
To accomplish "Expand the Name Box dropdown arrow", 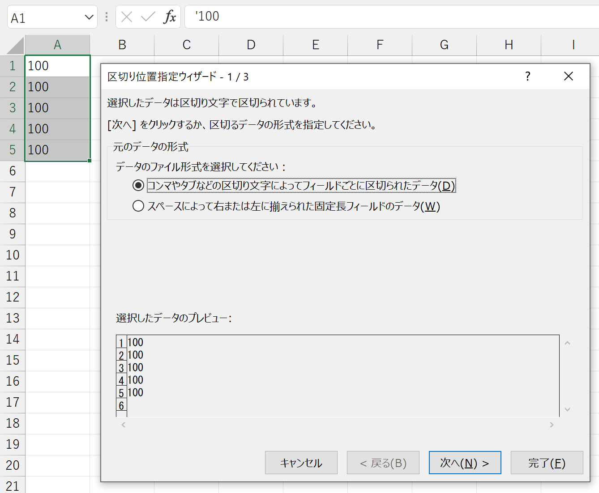I will click(x=89, y=17).
